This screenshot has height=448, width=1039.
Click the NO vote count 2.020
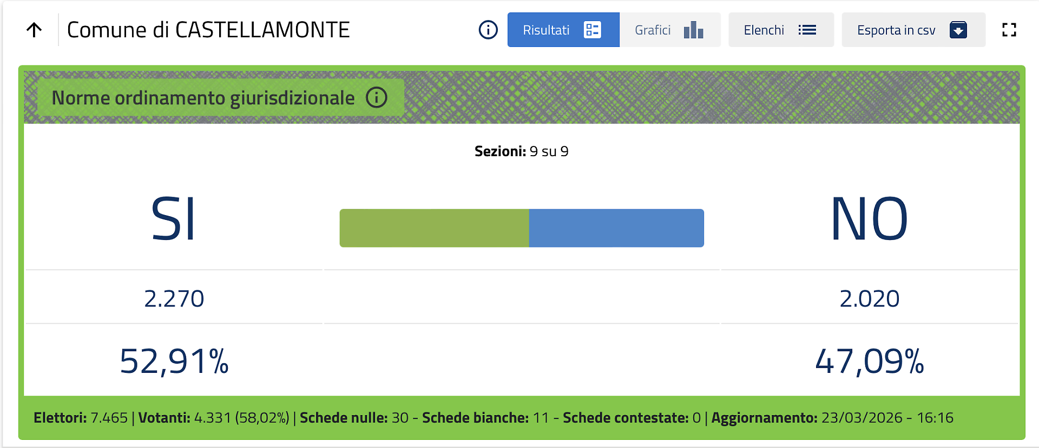(x=869, y=299)
